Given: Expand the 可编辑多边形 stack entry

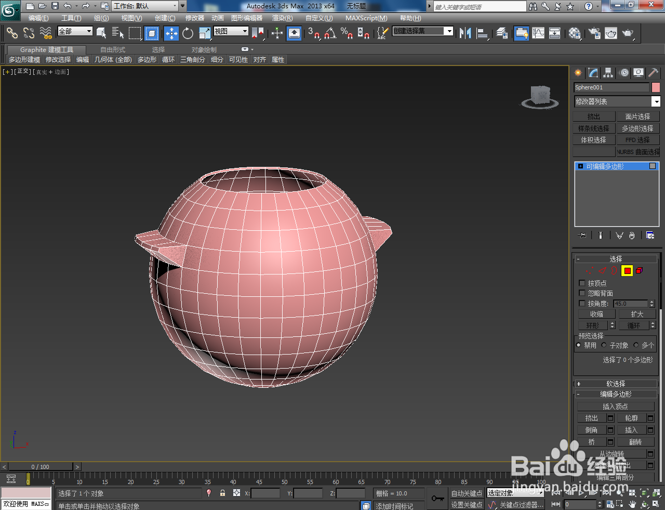Looking at the screenshot, I should pyautogui.click(x=581, y=166).
